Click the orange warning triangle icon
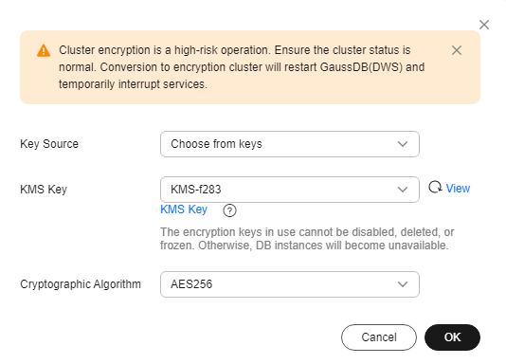This screenshot has width=506, height=364. pos(44,50)
